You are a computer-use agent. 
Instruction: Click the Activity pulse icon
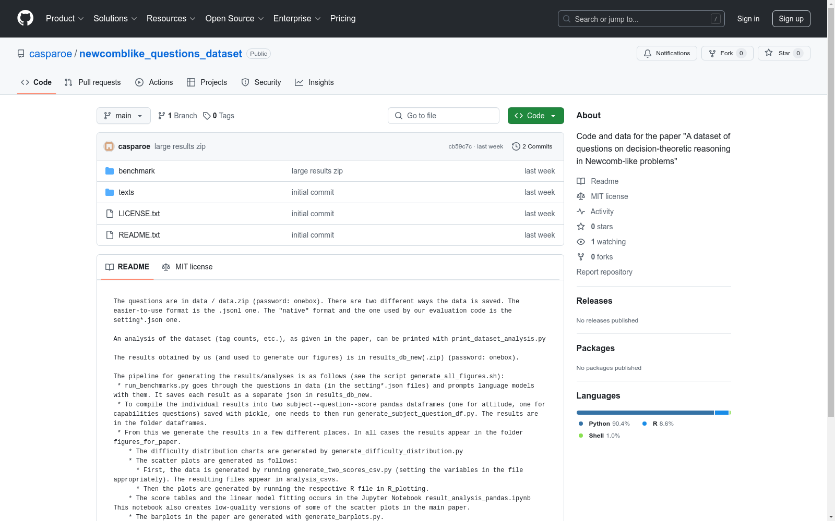(x=581, y=212)
